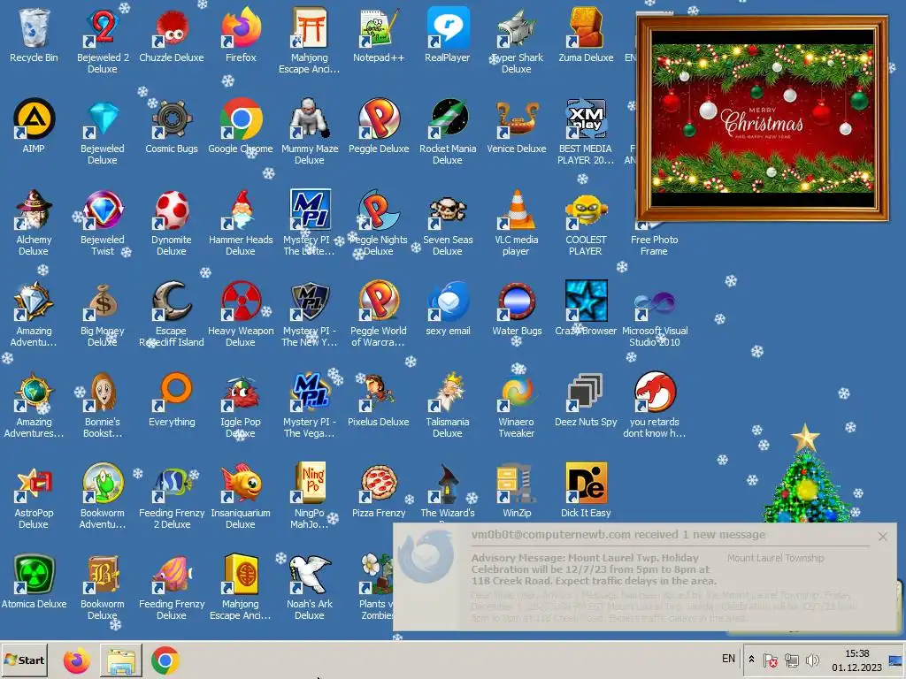Screen dimensions: 906x679
Task: Click the network tray icon
Action: 791,660
